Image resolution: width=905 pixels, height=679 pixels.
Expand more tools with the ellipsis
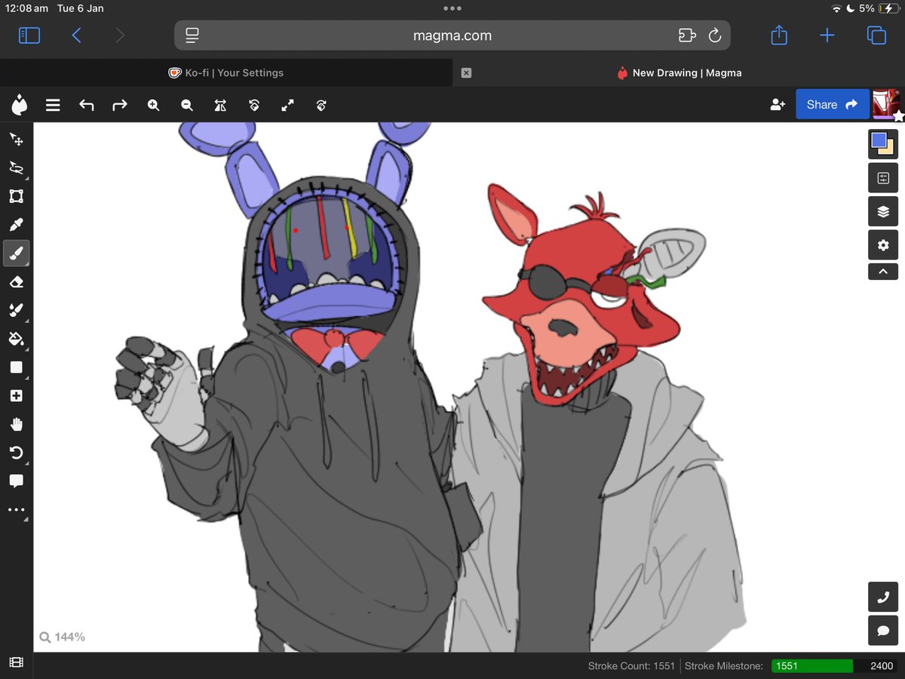point(16,510)
